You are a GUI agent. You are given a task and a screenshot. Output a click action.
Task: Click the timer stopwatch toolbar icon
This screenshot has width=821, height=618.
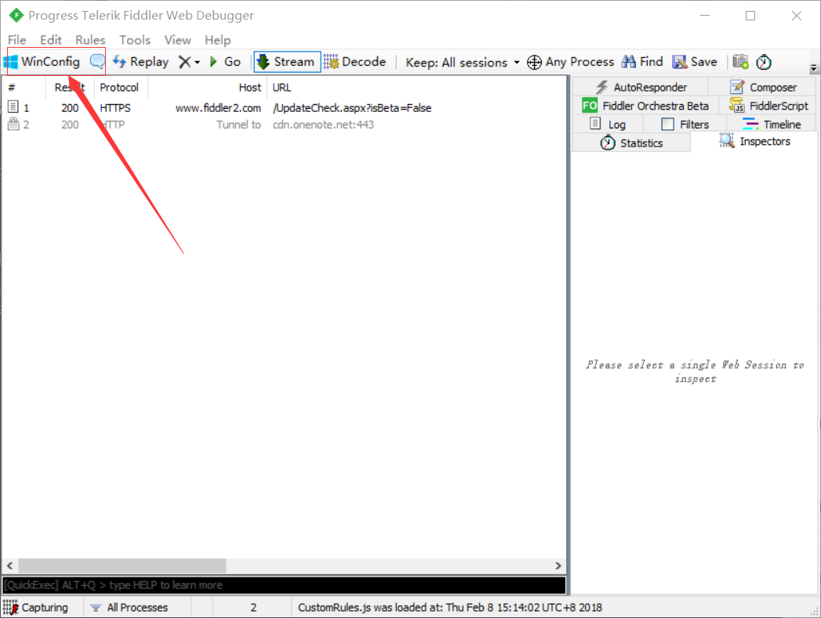(x=764, y=62)
